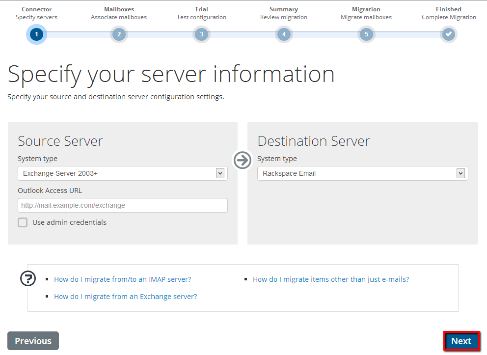Viewport: 487px width, 355px height.
Task: Click the question mark help icon
Action: 28,278
